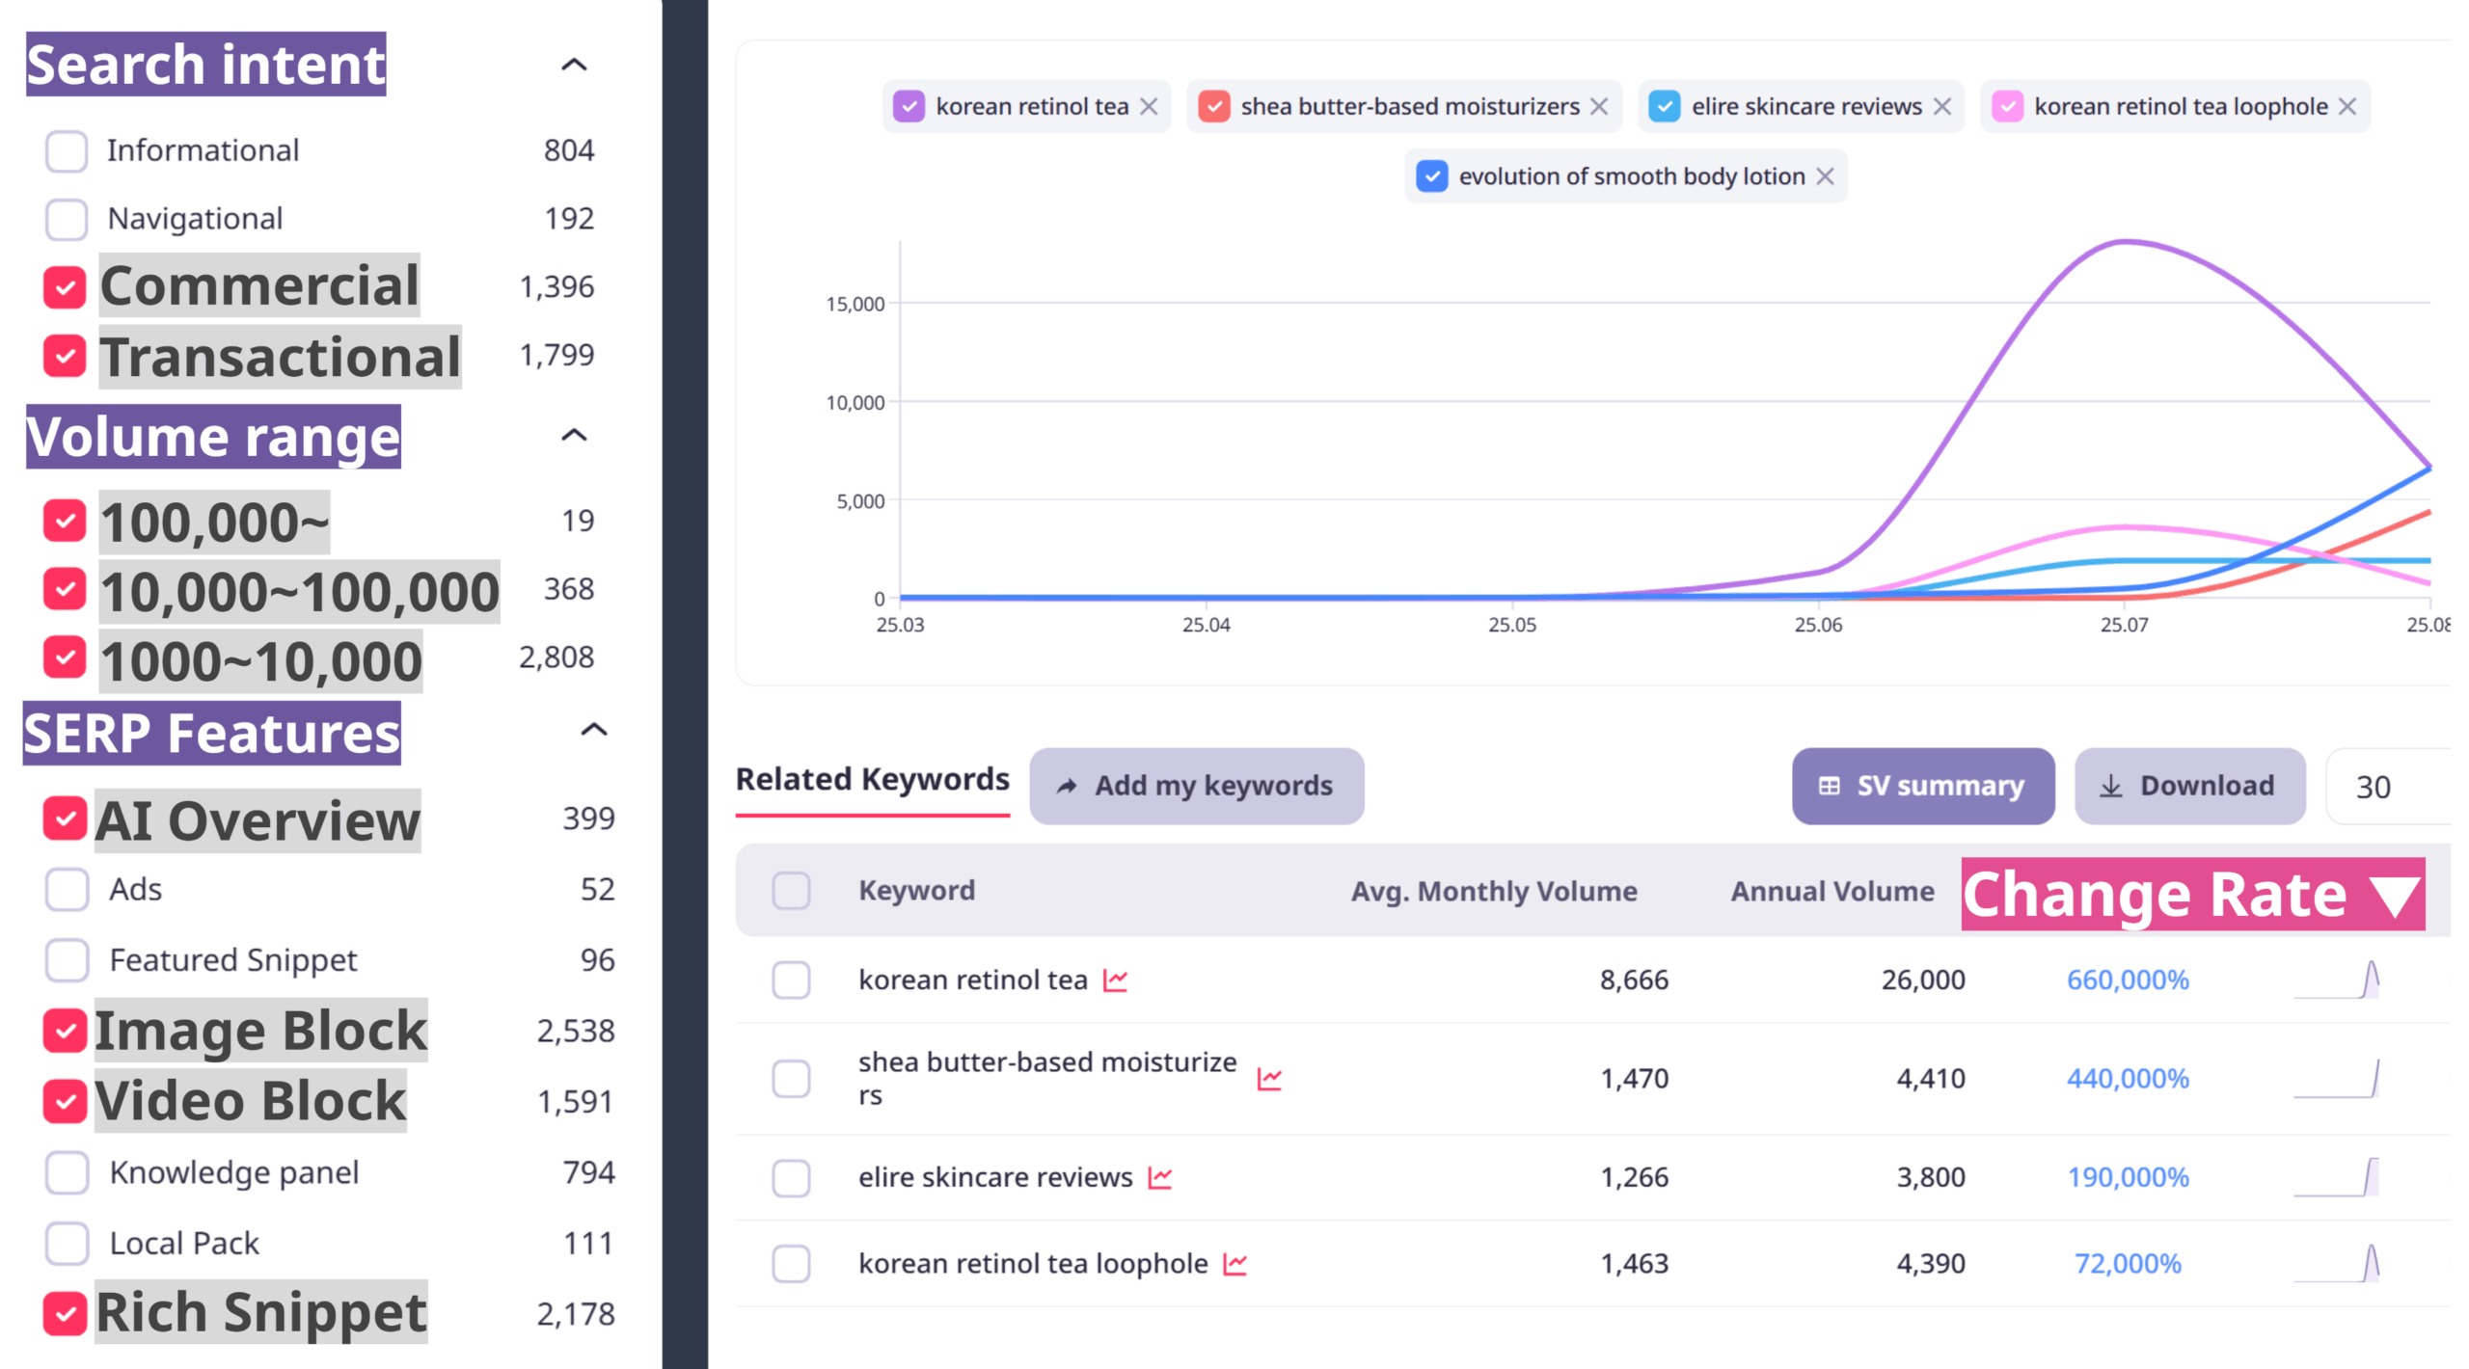The image size is (2469, 1369).
Task: Click the Download button
Action: [x=2189, y=787]
